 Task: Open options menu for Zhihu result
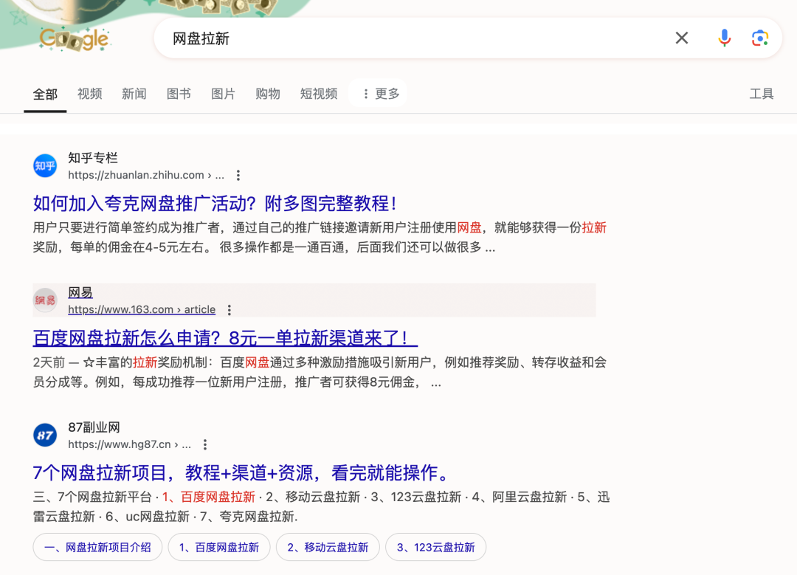click(x=238, y=176)
